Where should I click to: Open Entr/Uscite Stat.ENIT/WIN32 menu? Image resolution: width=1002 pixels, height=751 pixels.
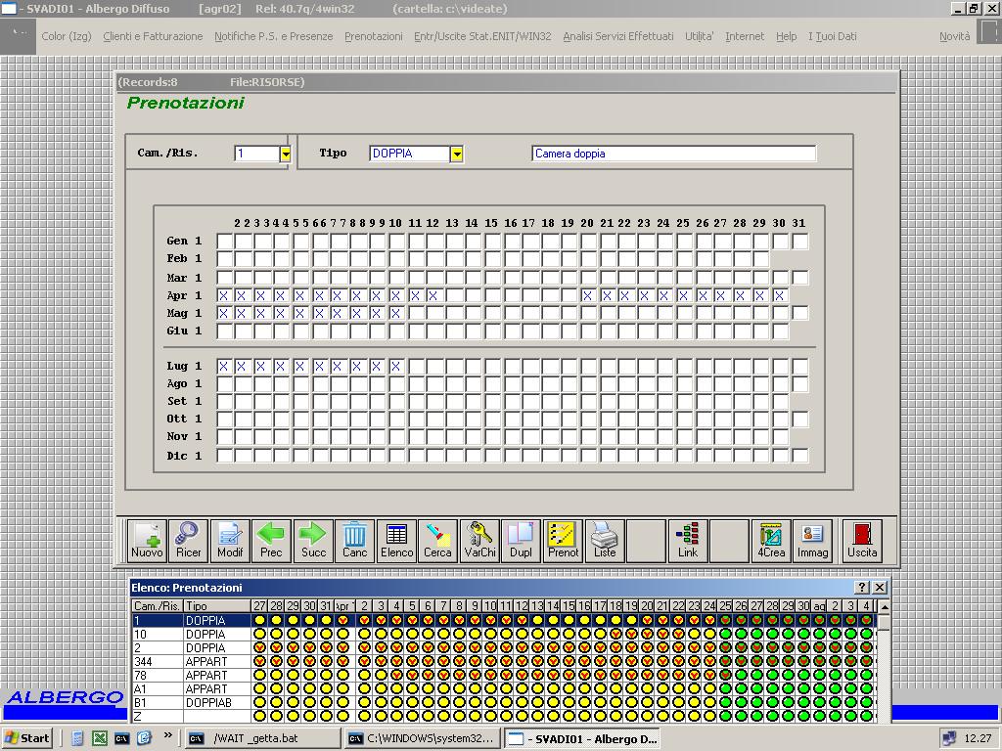[x=482, y=36]
